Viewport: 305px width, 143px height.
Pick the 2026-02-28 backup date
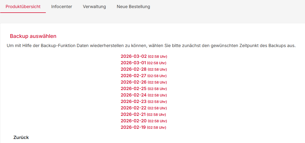[x=134, y=69]
